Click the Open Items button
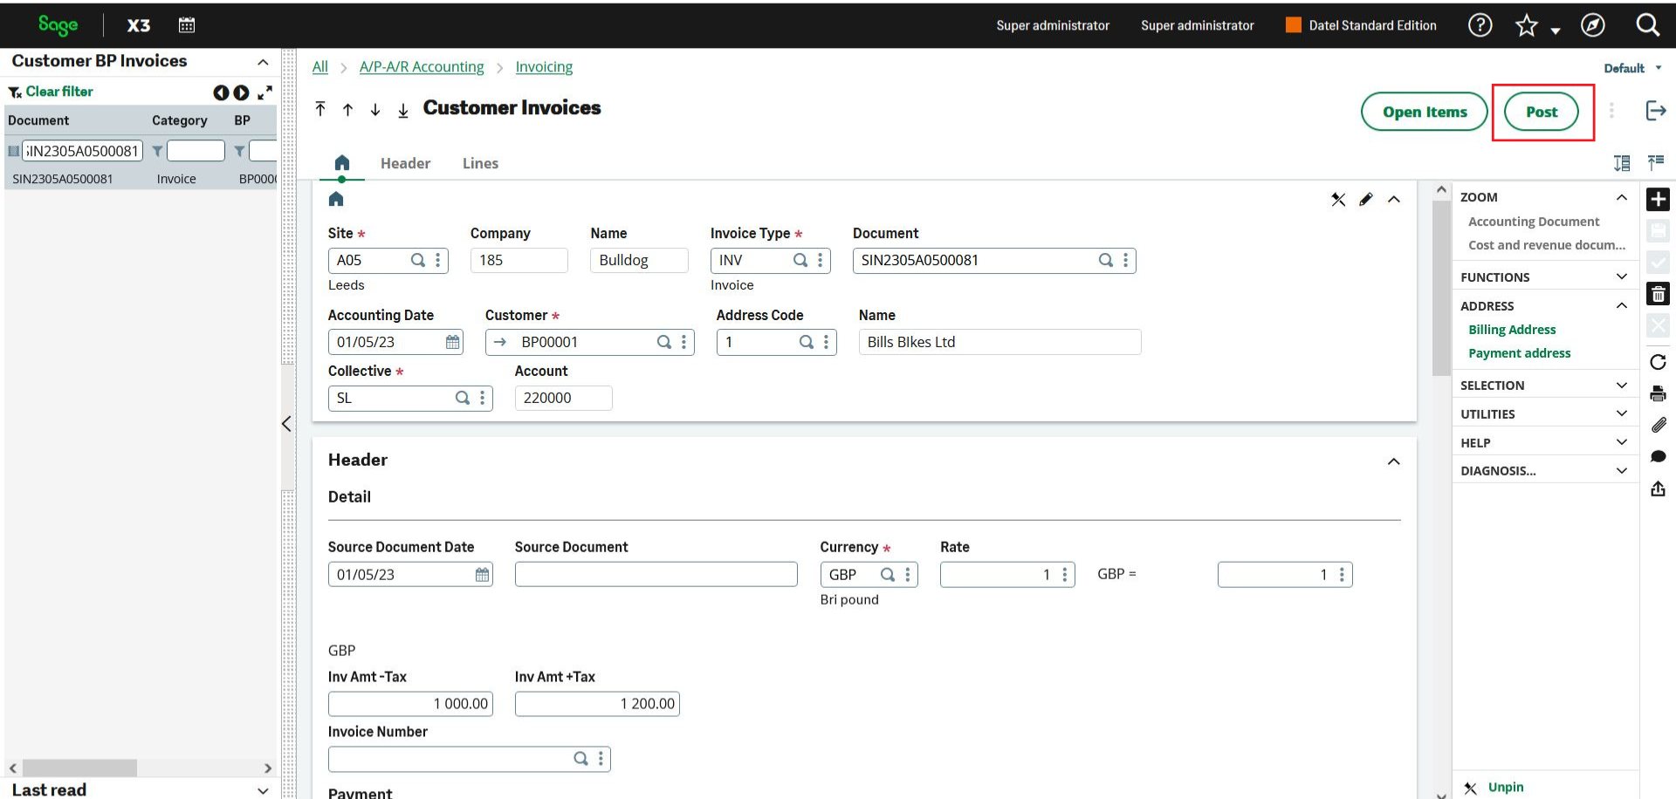The image size is (1676, 799). [1425, 112]
